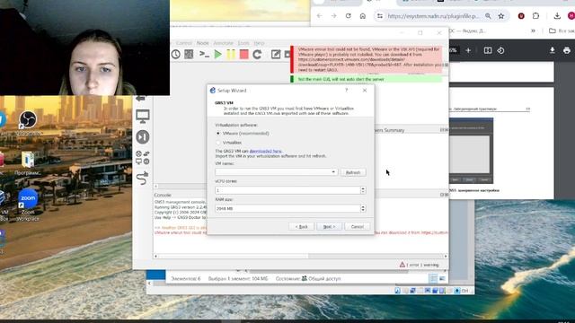Click Cancel in the Setup Wizard
575x323 pixels.
coord(357,227)
